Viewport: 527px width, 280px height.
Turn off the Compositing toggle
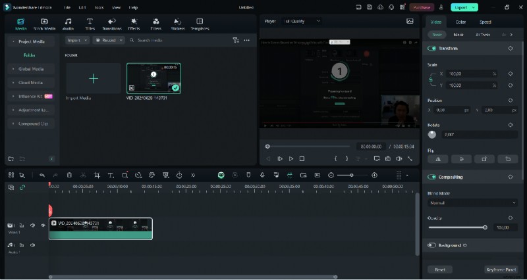point(432,177)
